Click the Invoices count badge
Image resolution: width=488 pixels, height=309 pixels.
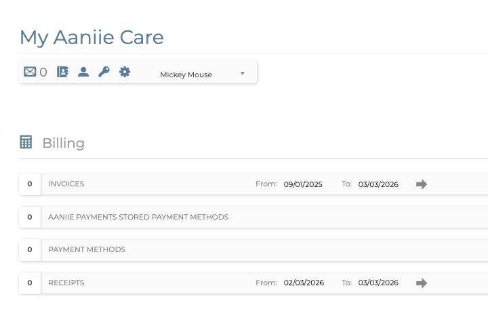click(30, 184)
